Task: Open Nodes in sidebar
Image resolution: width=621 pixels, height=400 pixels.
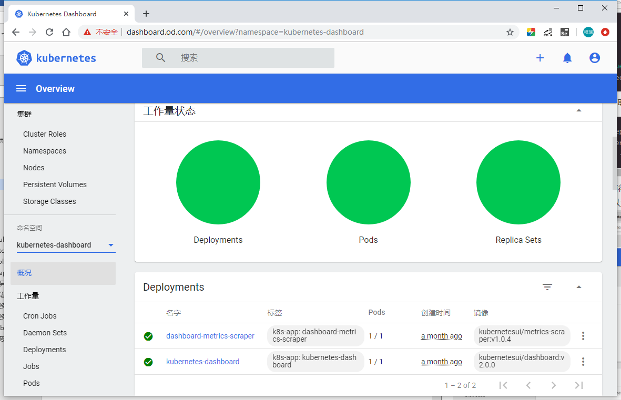Action: (x=34, y=168)
